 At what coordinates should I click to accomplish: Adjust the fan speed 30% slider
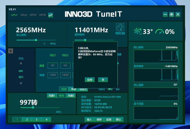click(33, 107)
